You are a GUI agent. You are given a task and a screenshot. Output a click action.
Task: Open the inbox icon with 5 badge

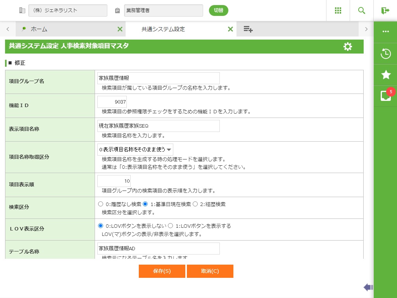tap(386, 95)
